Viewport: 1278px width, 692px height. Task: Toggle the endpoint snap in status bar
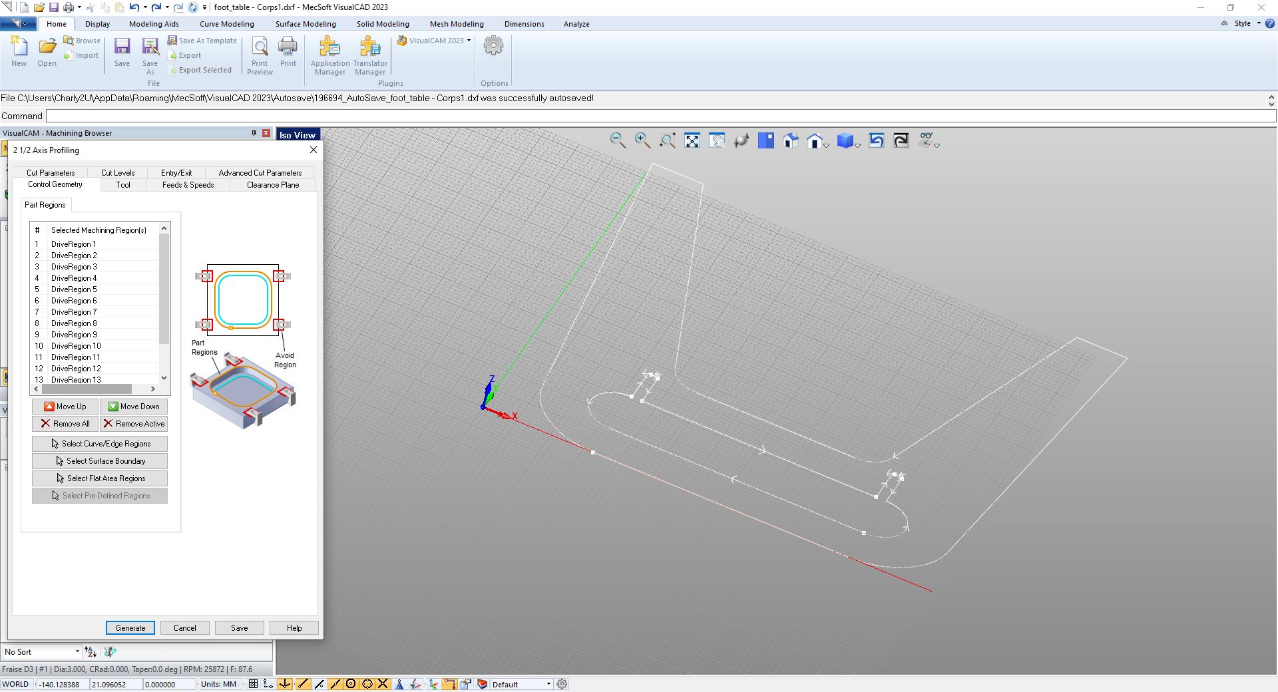[302, 684]
